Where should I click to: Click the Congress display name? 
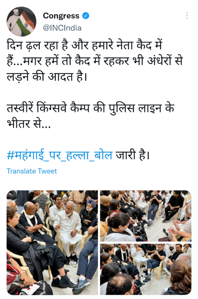coord(61,16)
